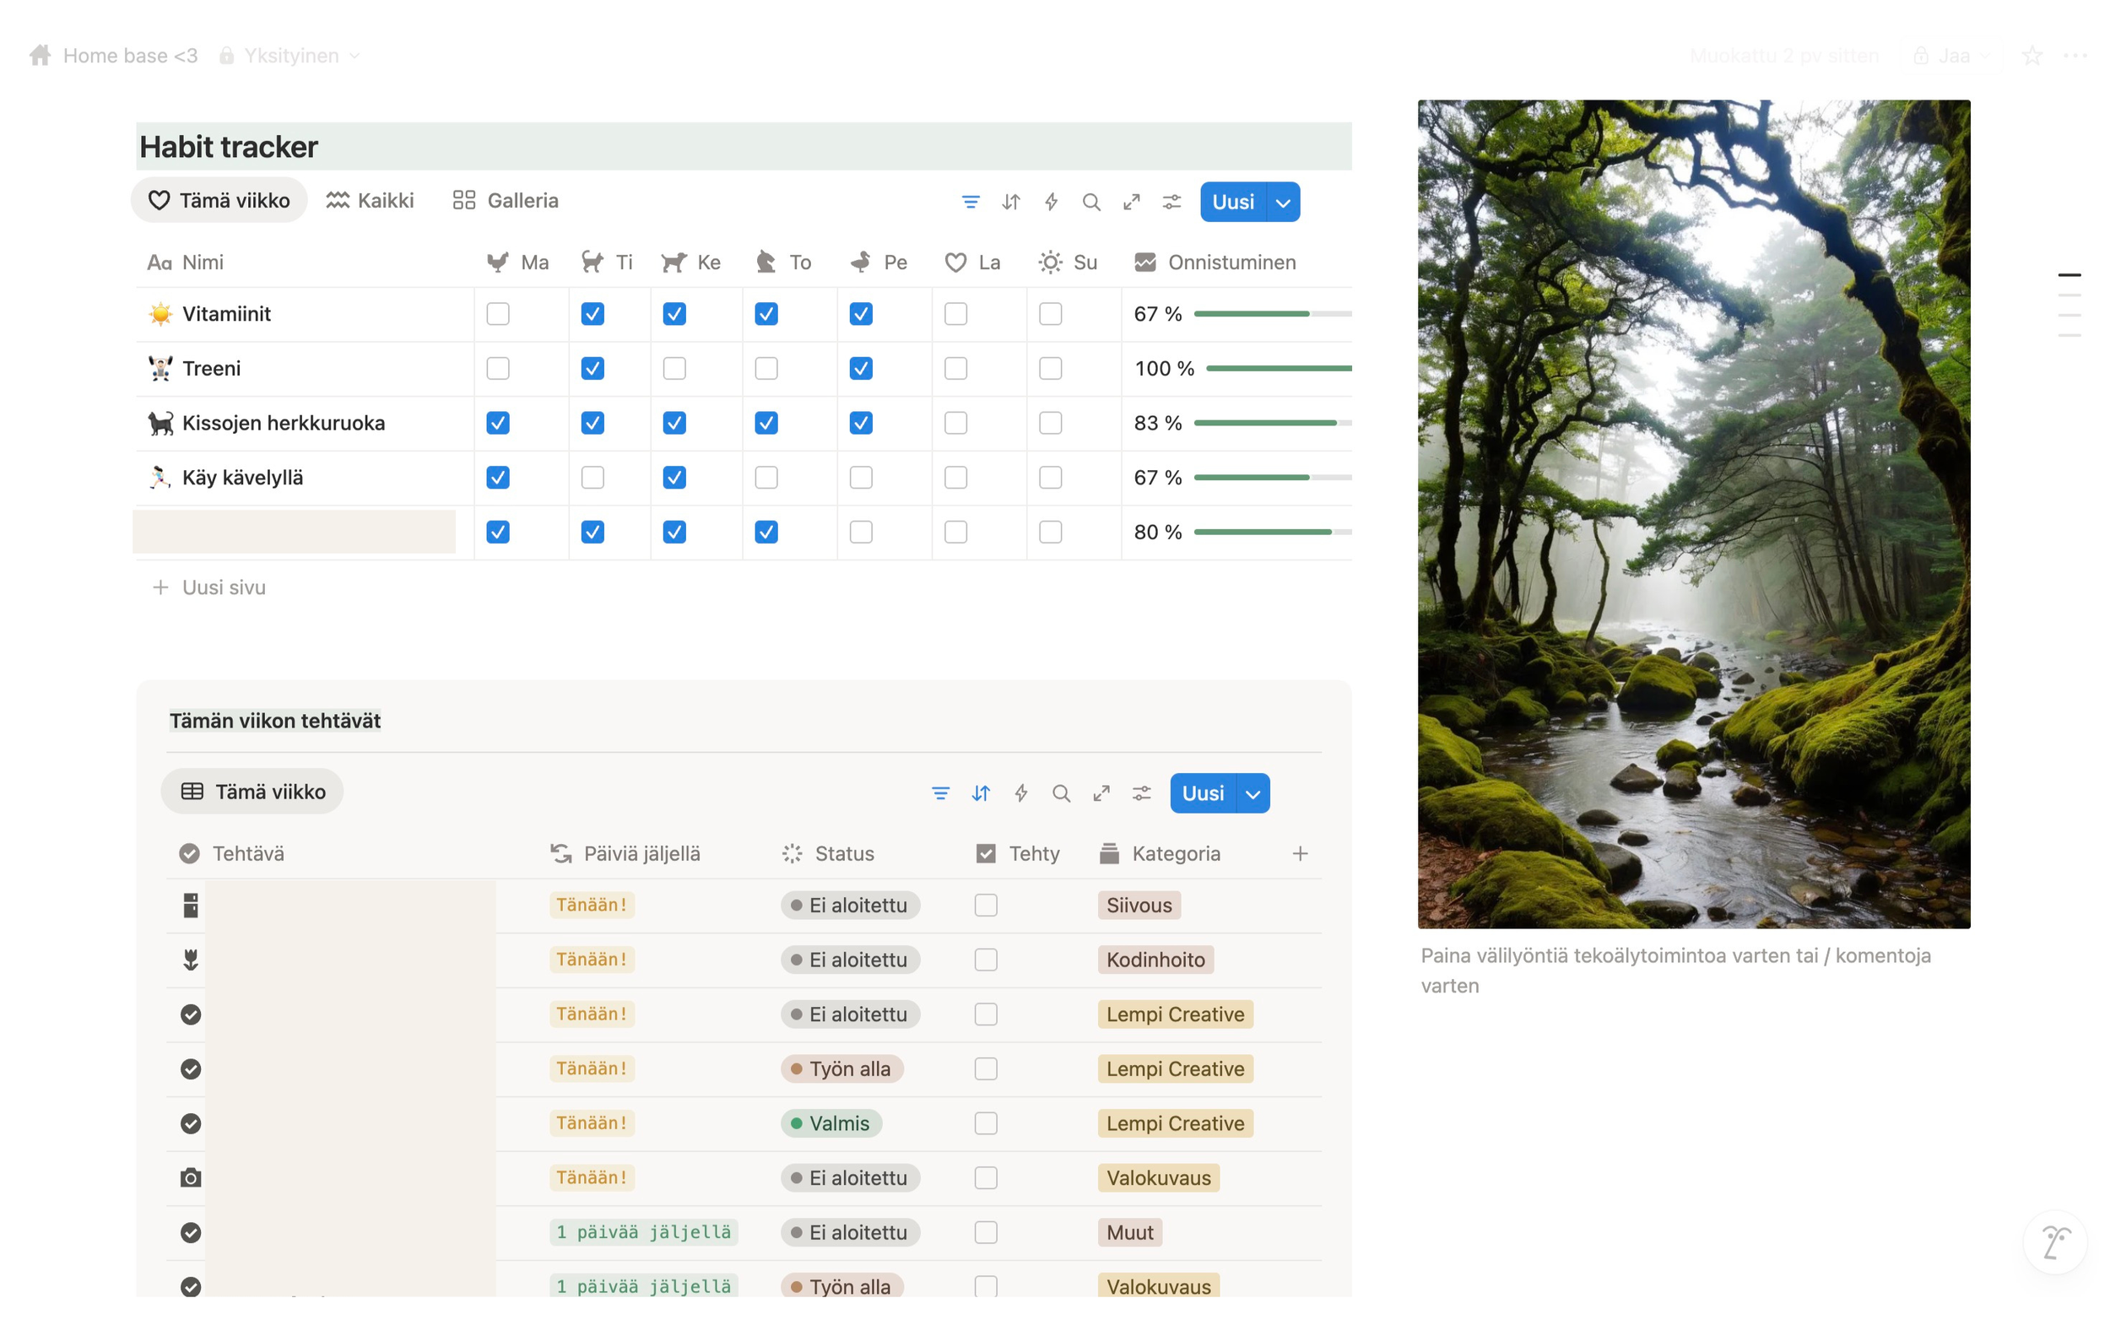Expand dropdown arrow beside Uusi in tasks database
The height and width of the screenshot is (1325, 2110).
(x=1253, y=793)
